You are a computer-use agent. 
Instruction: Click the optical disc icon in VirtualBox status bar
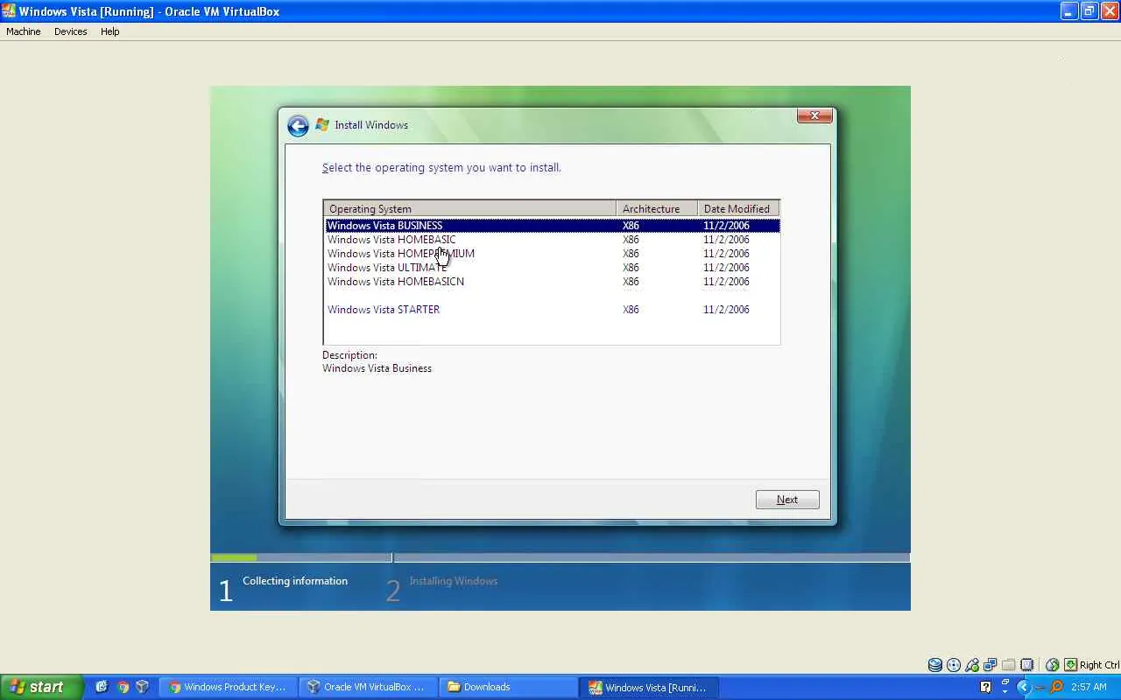[x=954, y=665]
